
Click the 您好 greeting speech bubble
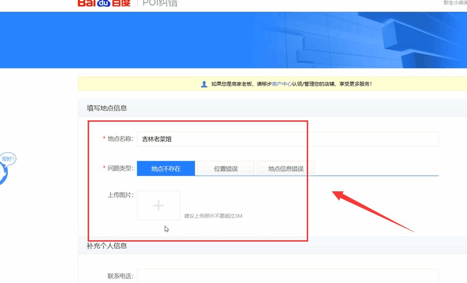click(7, 158)
